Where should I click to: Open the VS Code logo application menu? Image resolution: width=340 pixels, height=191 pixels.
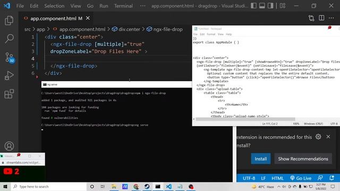pyautogui.click(x=7, y=6)
